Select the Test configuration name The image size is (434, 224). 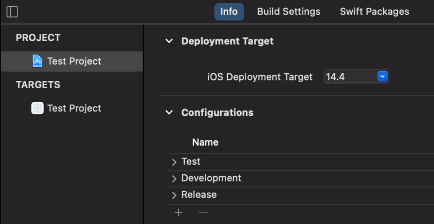[191, 161]
